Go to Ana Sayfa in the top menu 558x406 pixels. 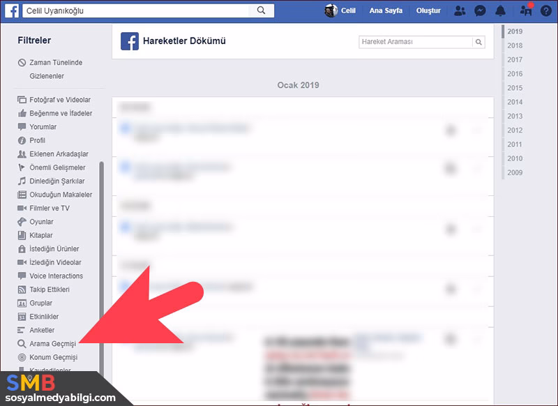click(385, 10)
